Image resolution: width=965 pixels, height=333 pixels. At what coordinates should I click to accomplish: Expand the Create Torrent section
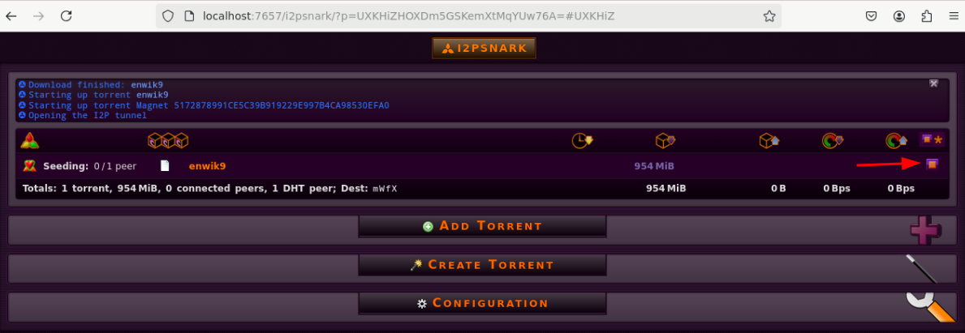click(x=482, y=265)
